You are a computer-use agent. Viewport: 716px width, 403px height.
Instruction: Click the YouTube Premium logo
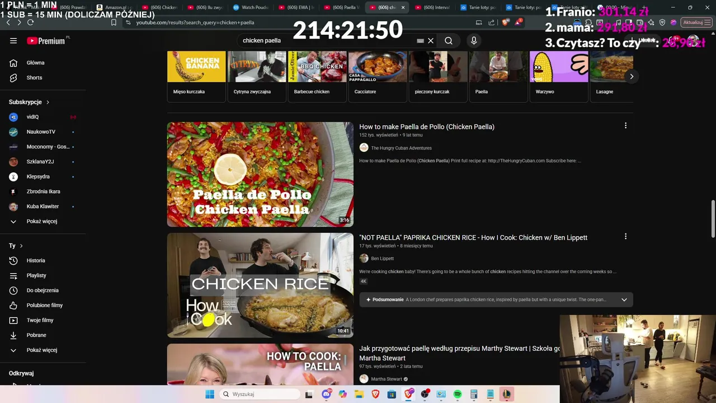click(x=46, y=40)
